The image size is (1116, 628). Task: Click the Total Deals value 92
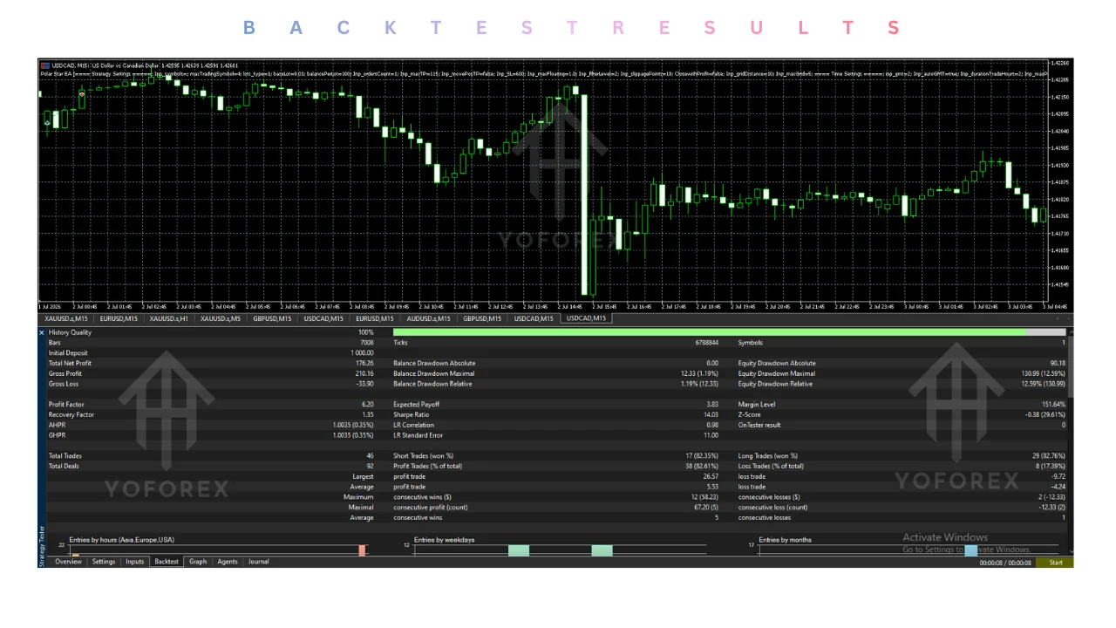click(371, 466)
